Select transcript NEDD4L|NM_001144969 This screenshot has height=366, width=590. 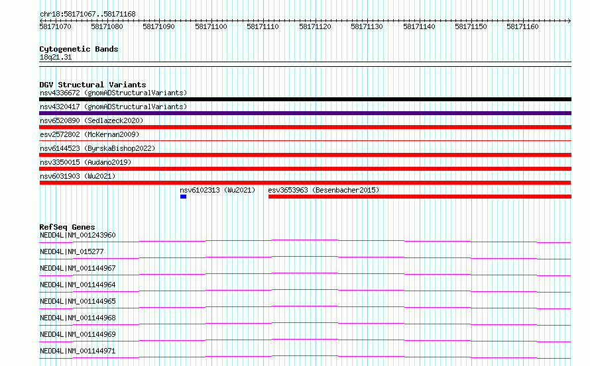point(78,334)
